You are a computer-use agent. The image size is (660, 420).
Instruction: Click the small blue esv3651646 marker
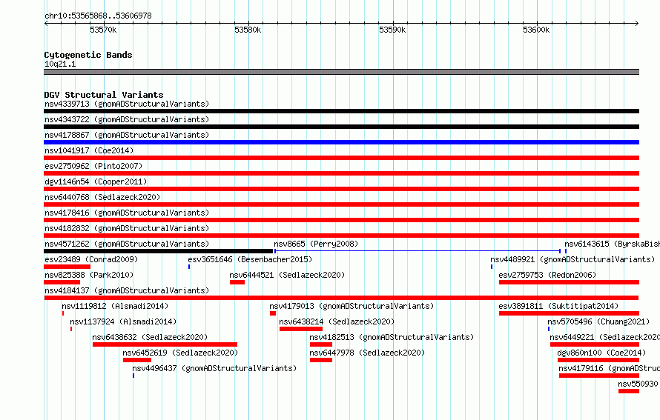click(x=189, y=267)
